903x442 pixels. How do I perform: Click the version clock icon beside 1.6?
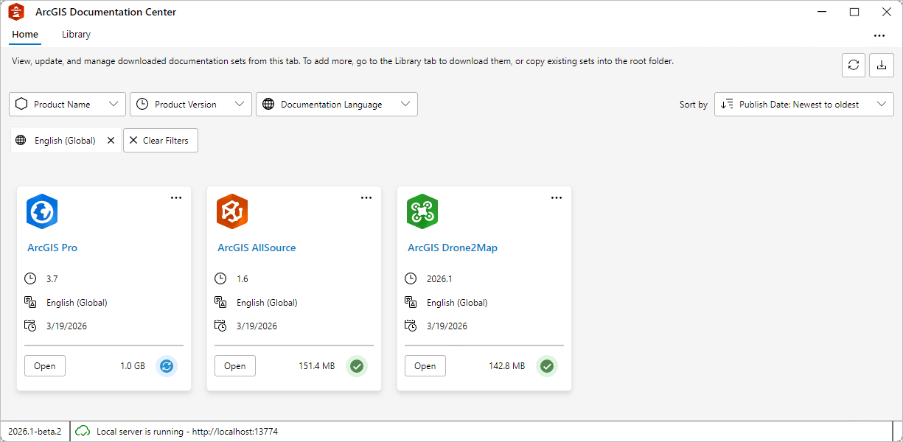220,278
